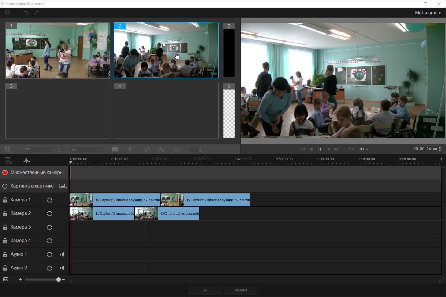Select the Множественные камеры track radio
The height and width of the screenshot is (297, 446).
5,173
